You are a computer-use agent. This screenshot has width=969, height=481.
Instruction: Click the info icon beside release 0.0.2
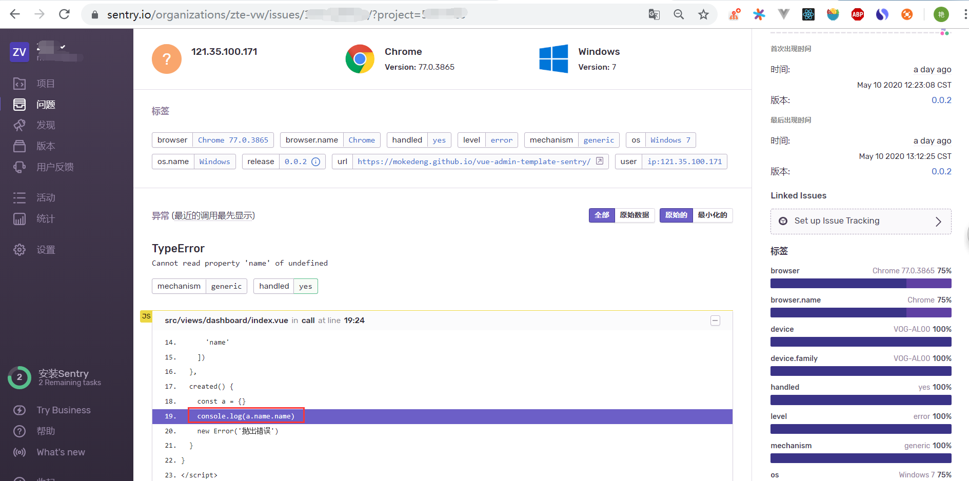316,162
